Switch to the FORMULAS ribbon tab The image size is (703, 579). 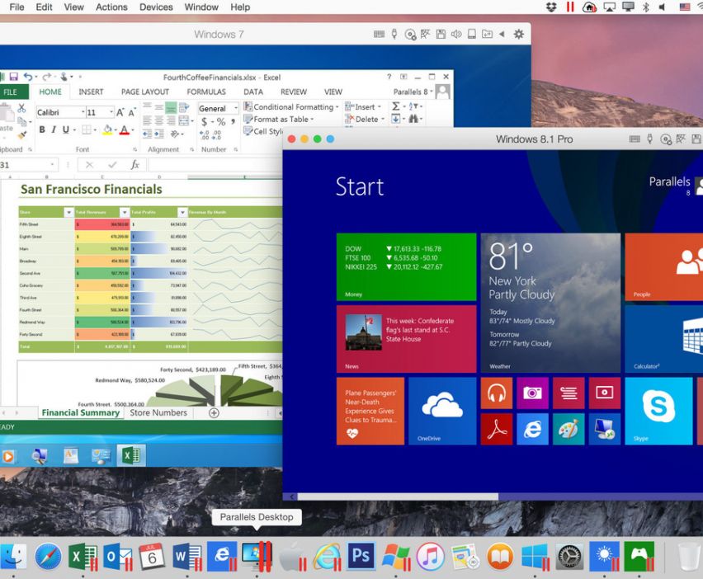click(206, 92)
